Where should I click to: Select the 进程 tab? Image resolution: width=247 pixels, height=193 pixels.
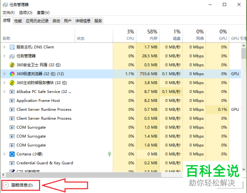click(x=7, y=20)
